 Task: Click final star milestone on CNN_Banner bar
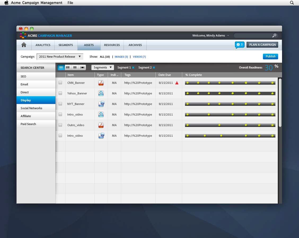point(272,83)
